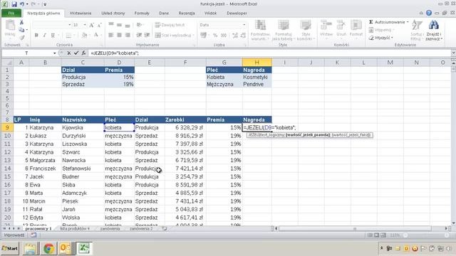Image resolution: width=456 pixels, height=256 pixels.
Task: Click the Pendrive cell
Action: click(x=257, y=84)
